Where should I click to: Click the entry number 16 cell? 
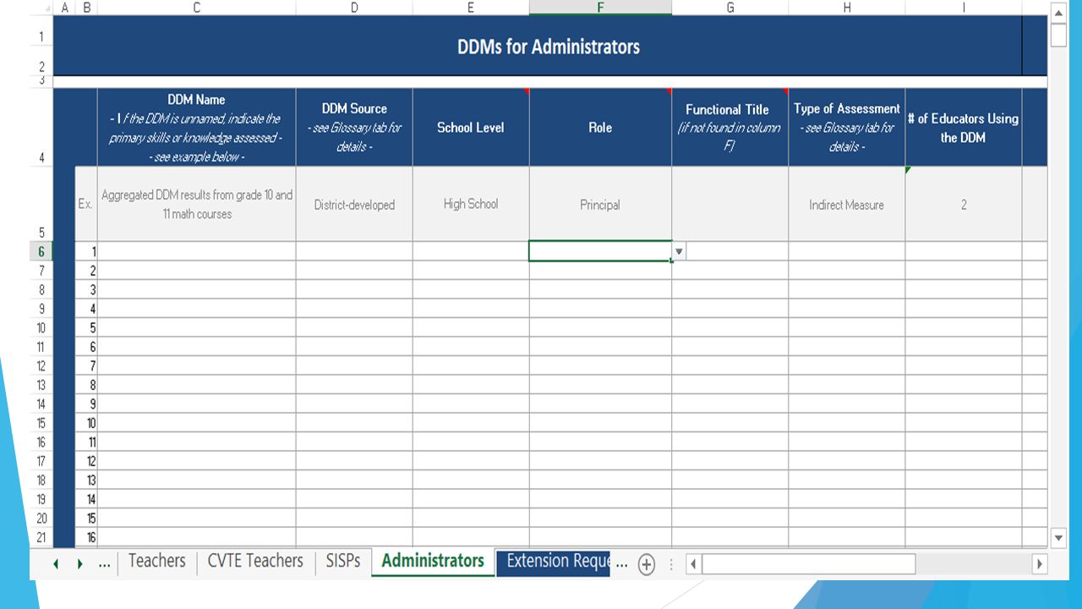(85, 537)
